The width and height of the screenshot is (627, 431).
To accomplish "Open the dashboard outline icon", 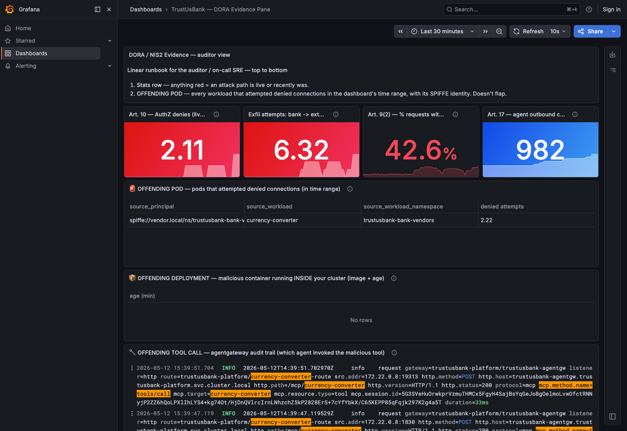I will 613,70.
